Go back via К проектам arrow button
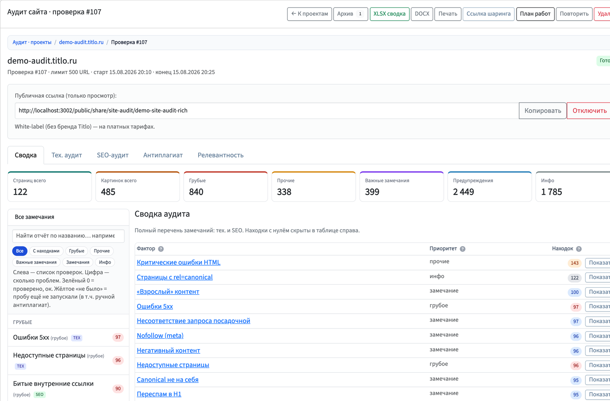Screen dimensions: 610x401 coord(310,14)
